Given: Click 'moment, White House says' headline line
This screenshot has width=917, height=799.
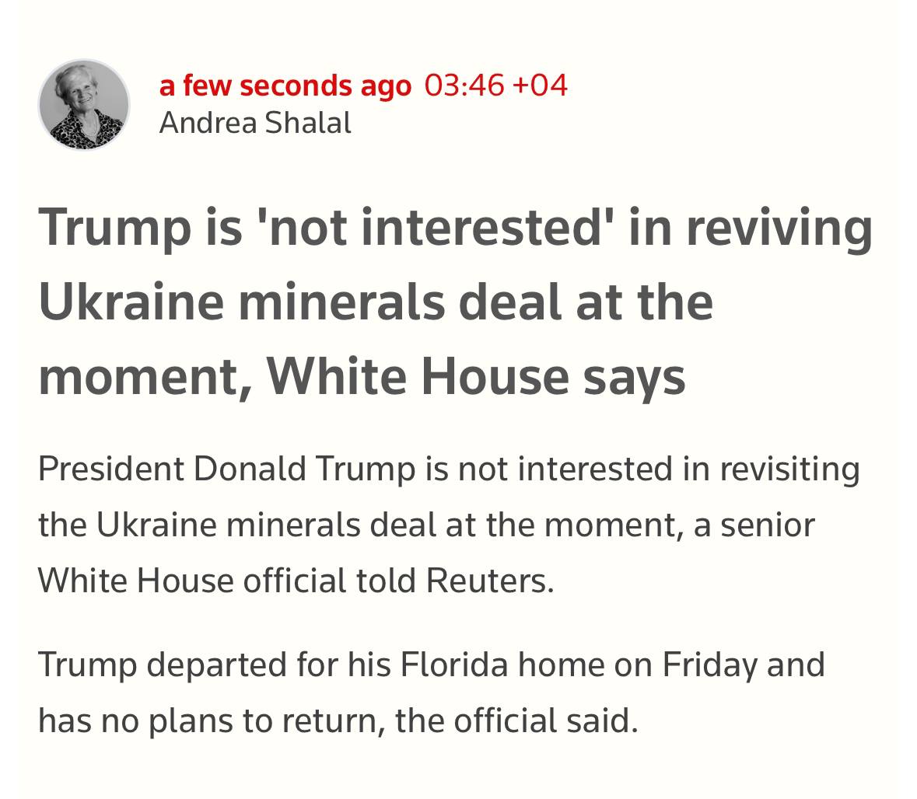Looking at the screenshot, I should [362, 376].
